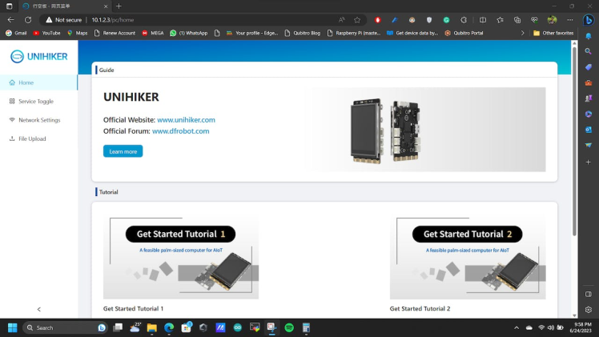Open Edge sidebar settings gear
The image size is (599, 337).
click(x=589, y=310)
